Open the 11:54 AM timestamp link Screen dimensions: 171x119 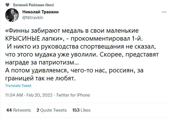(14, 95)
